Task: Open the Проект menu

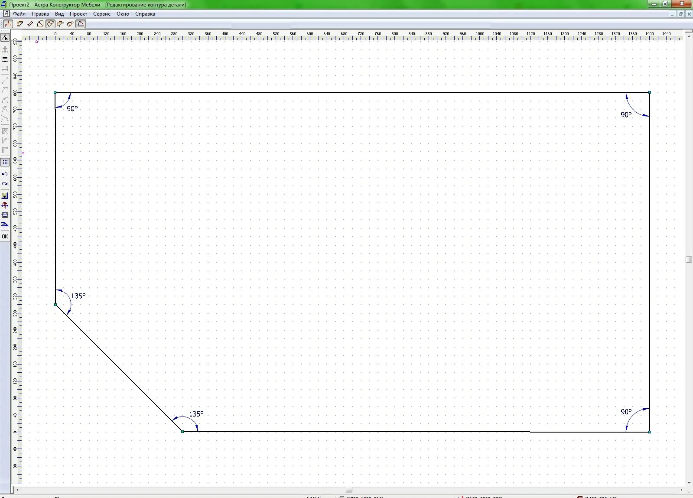Action: [78, 14]
